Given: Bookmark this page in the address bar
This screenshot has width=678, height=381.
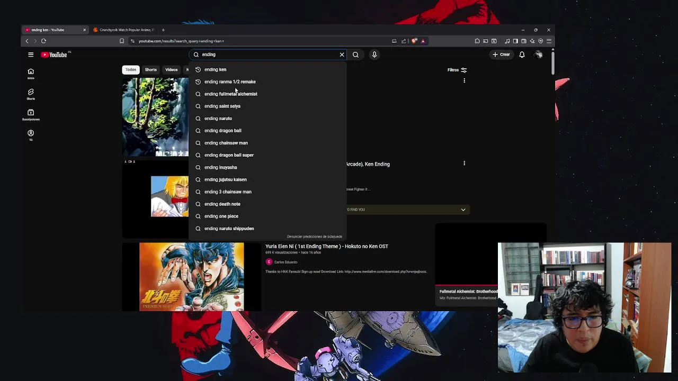Looking at the screenshot, I should 122,41.
